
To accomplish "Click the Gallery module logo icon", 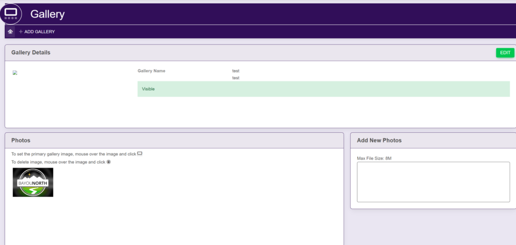I will tap(11, 14).
